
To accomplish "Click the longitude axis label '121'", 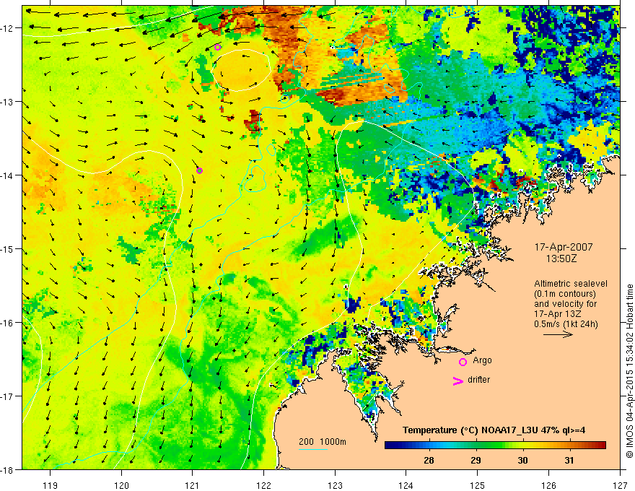I will click(193, 485).
